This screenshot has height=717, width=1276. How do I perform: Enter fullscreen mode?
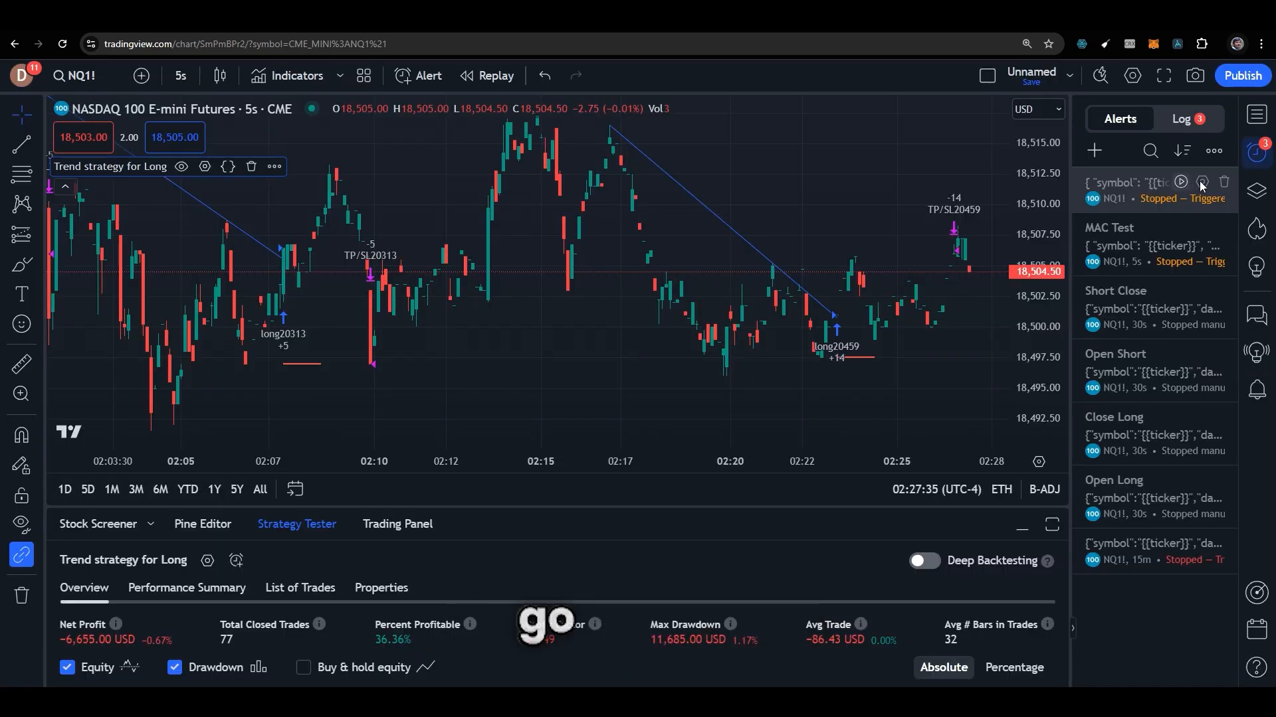(x=1164, y=76)
